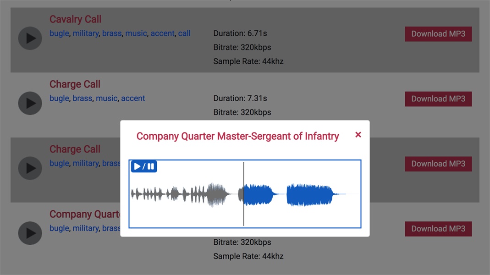Download MP3 for Company Quarter sound

tap(438, 229)
